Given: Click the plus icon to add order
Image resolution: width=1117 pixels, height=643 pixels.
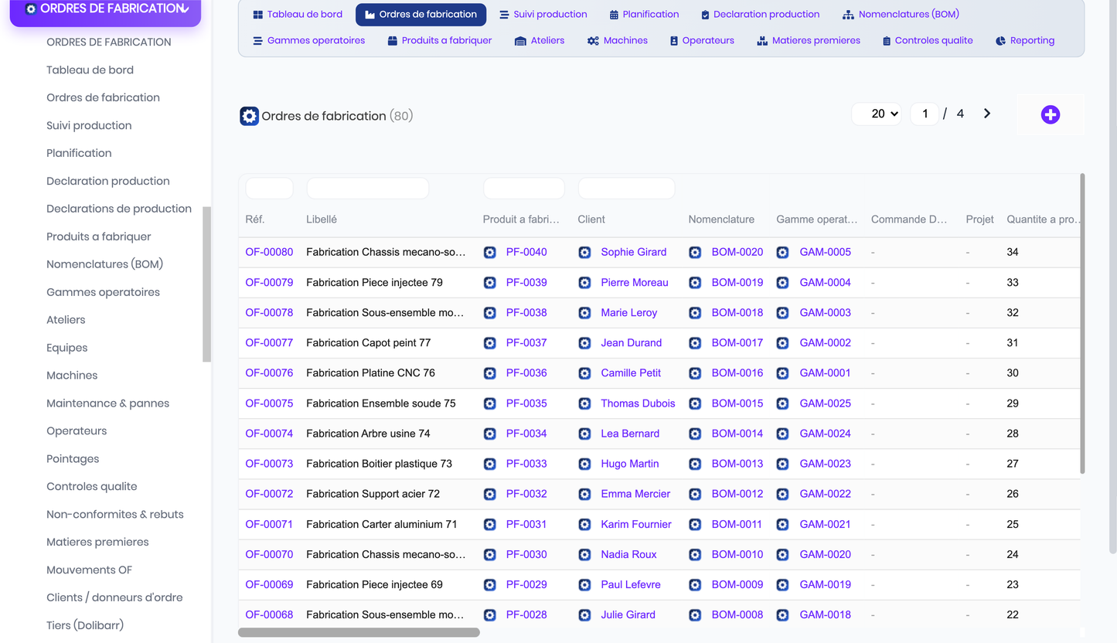Looking at the screenshot, I should coord(1050,114).
